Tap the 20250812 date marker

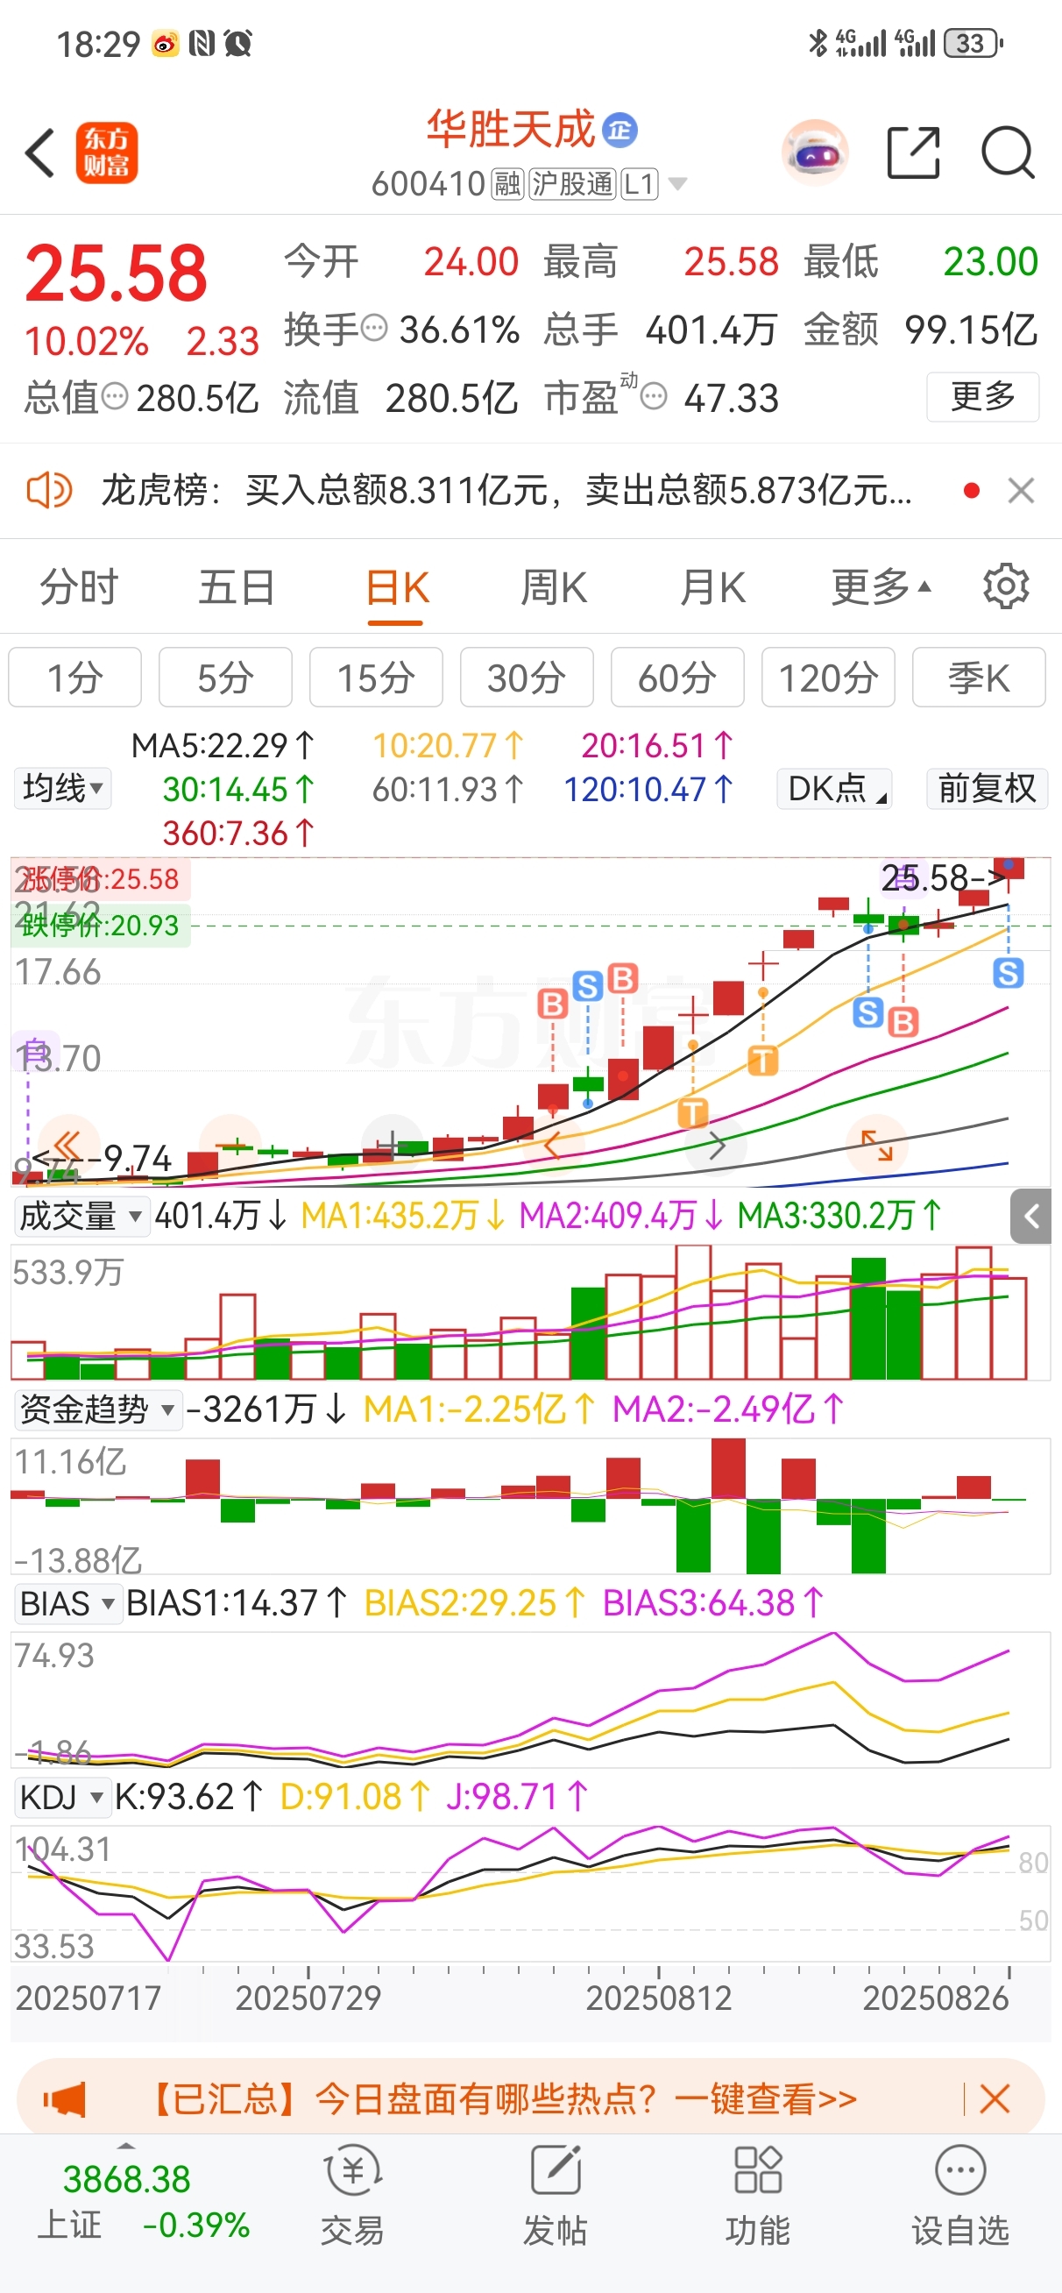point(659,1998)
